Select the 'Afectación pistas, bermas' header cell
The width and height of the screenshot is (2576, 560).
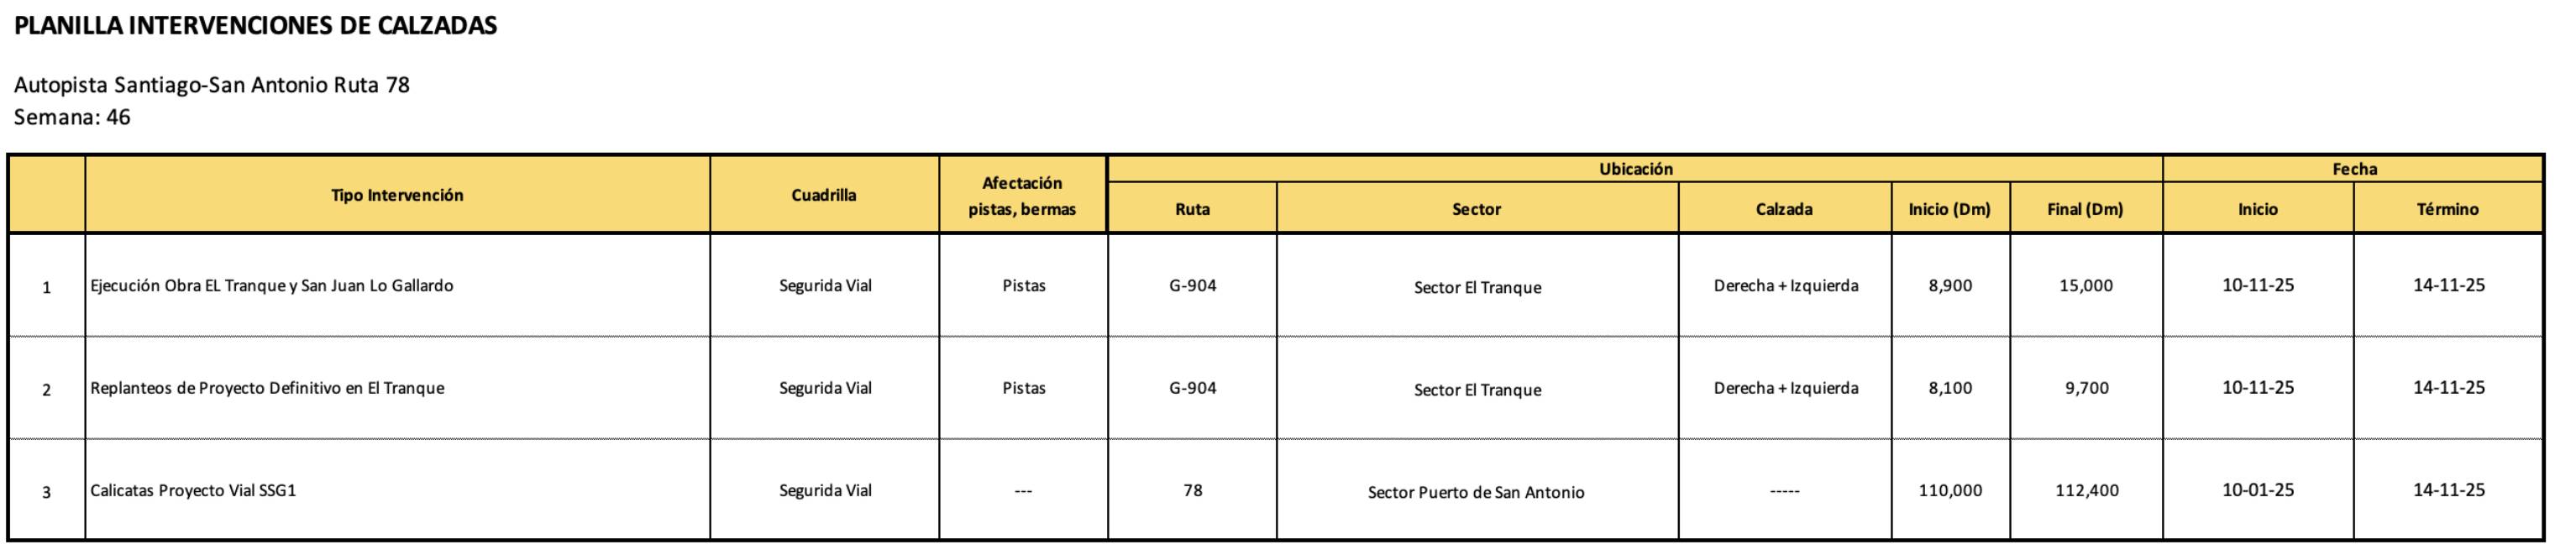(x=1022, y=196)
